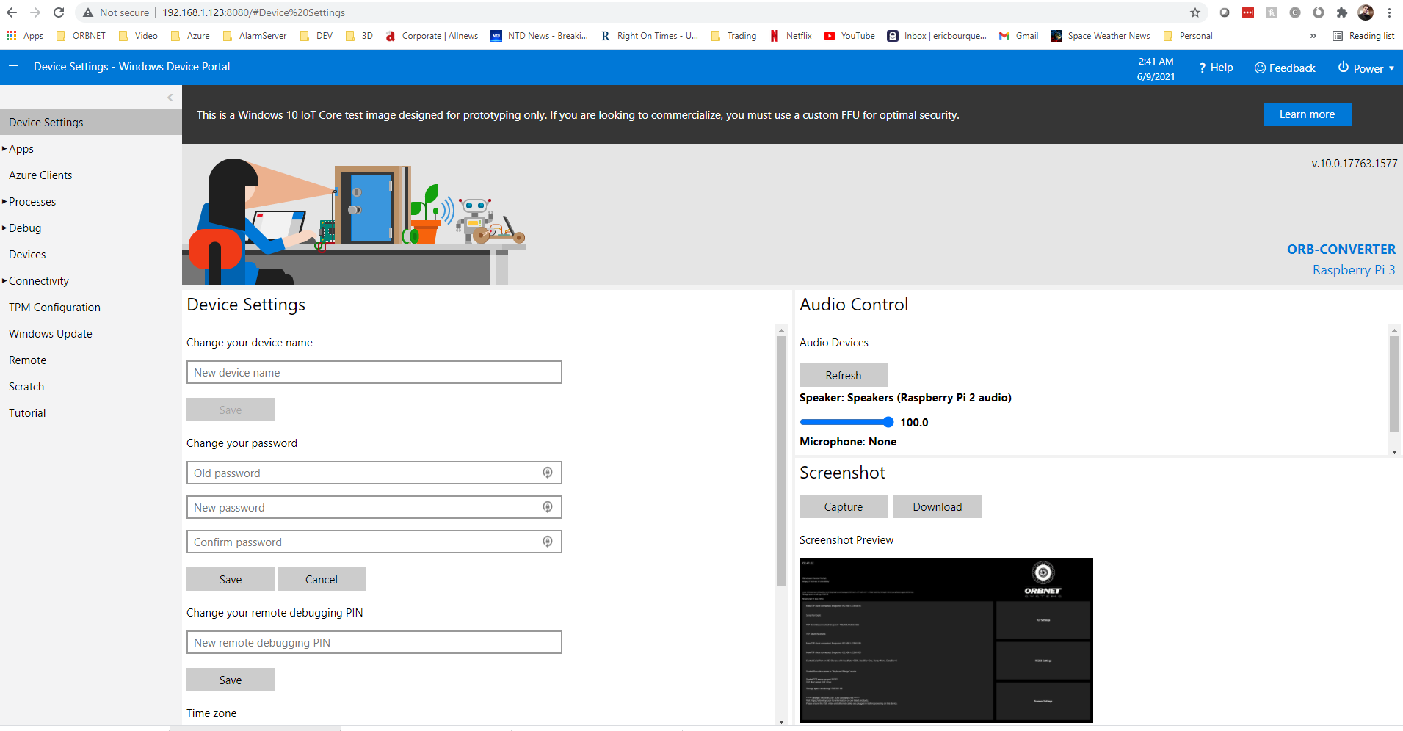This screenshot has width=1403, height=731.
Task: Save the remote debugging PIN
Action: pyautogui.click(x=230, y=680)
